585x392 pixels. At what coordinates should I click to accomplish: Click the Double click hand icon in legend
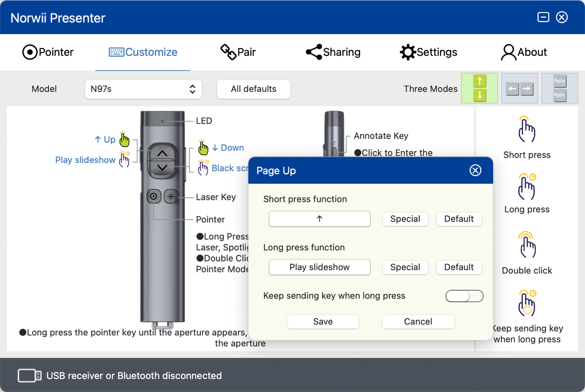click(x=526, y=245)
